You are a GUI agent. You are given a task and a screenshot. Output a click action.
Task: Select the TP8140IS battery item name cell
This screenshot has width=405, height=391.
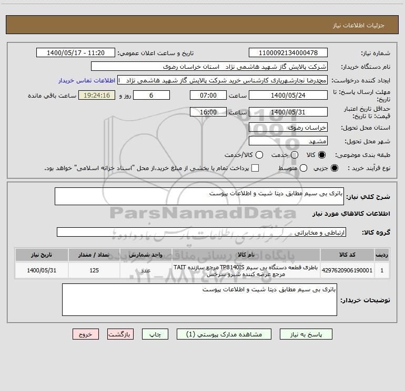click(x=246, y=270)
